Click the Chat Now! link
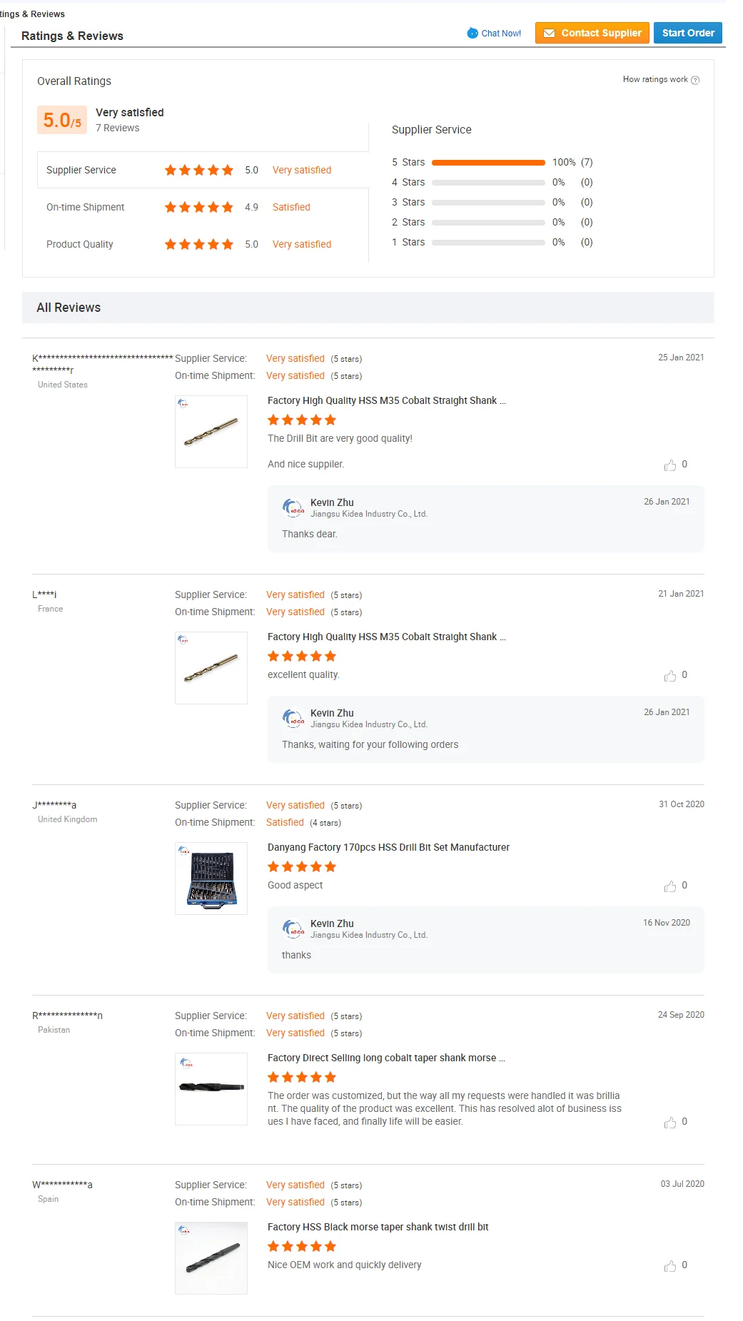The width and height of the screenshot is (743, 1321). tap(494, 34)
